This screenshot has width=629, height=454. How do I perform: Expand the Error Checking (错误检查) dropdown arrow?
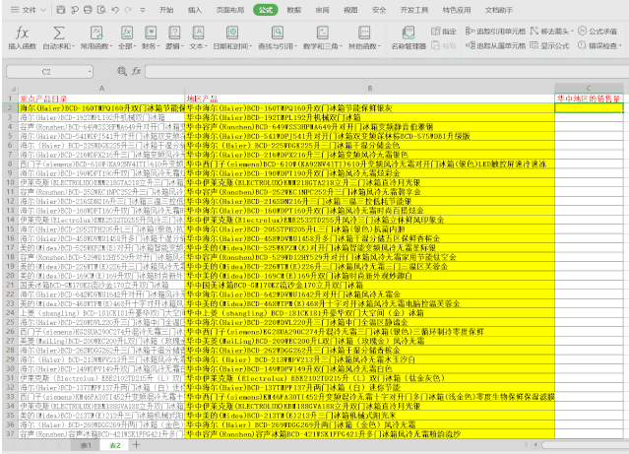(x=620, y=45)
